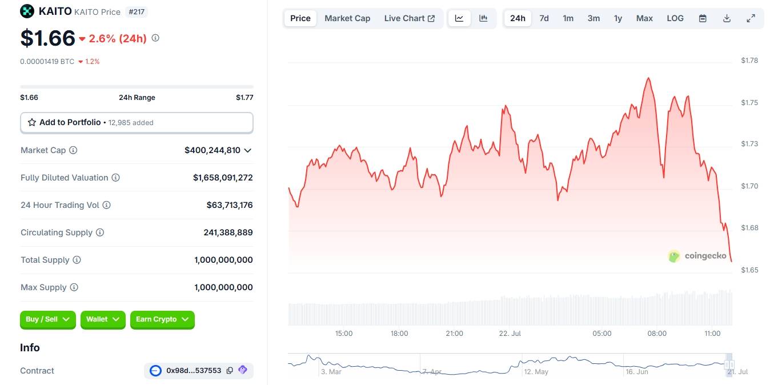The image size is (774, 385).
Task: Expand the Market Cap value dropdown chevron
Action: click(x=248, y=150)
